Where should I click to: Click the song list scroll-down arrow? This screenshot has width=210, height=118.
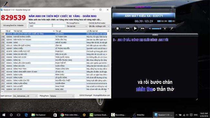108,89
